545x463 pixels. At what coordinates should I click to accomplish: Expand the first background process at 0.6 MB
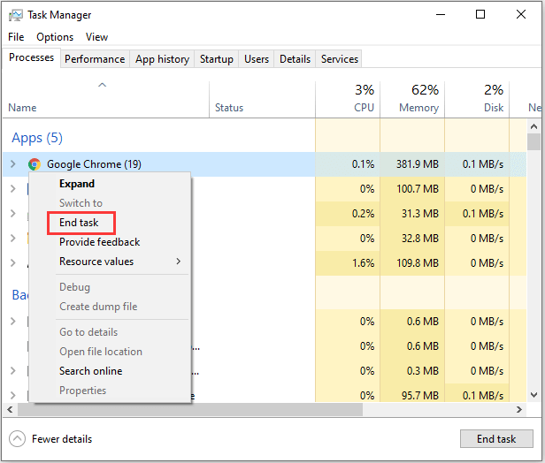point(13,321)
